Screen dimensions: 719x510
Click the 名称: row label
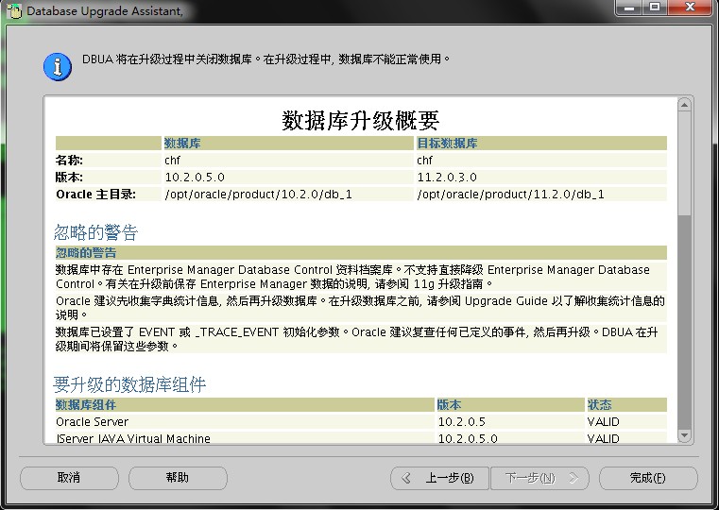coord(69,161)
